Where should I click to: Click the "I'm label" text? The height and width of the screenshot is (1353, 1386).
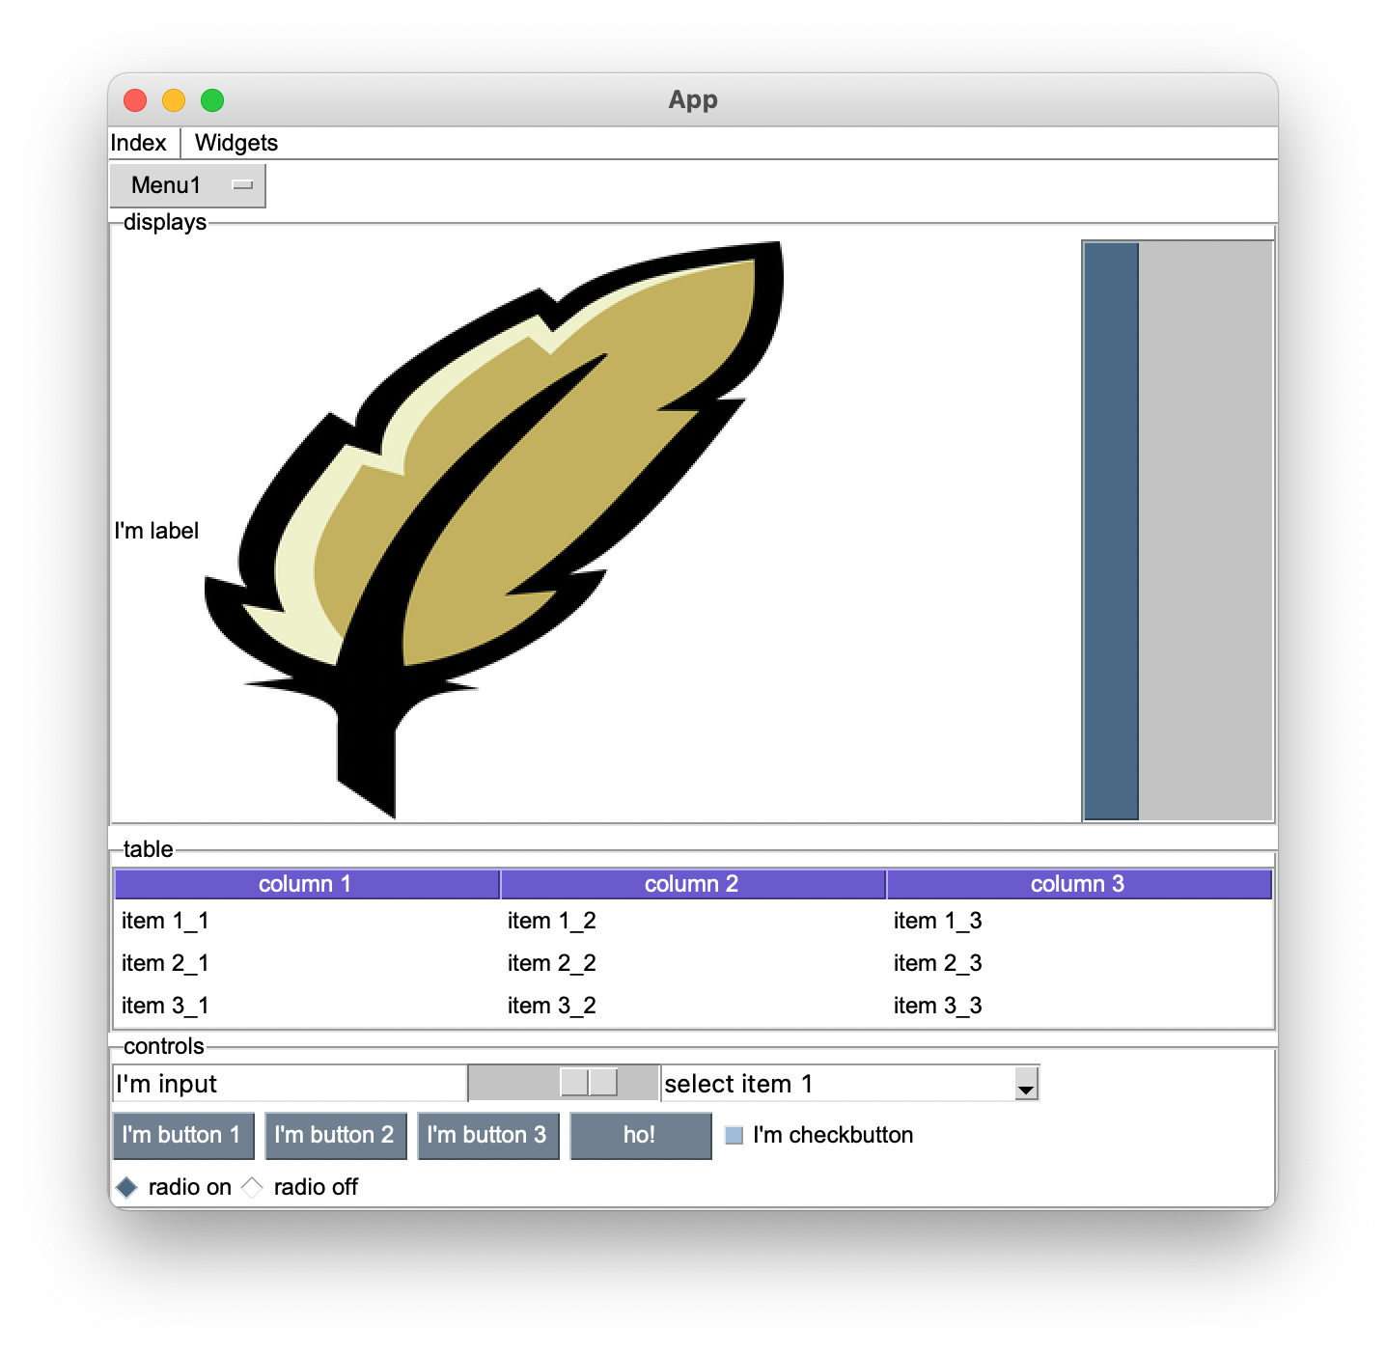tap(156, 531)
